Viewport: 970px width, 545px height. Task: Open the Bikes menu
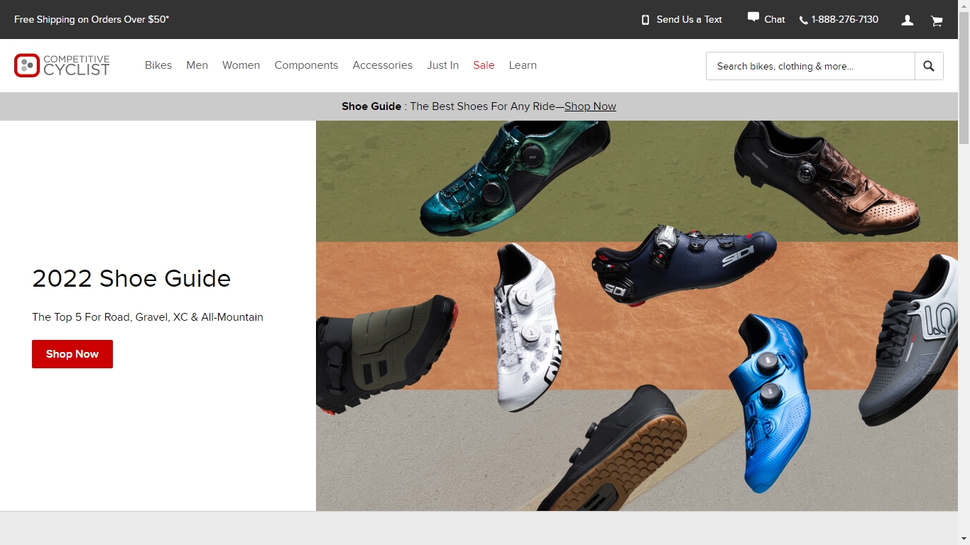click(x=158, y=65)
